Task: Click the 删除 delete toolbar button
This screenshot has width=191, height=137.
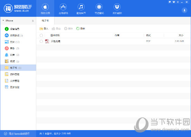Action: pyautogui.click(x=68, y=29)
